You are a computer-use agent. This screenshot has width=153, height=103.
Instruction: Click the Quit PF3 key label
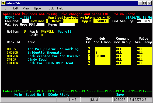point(41,95)
